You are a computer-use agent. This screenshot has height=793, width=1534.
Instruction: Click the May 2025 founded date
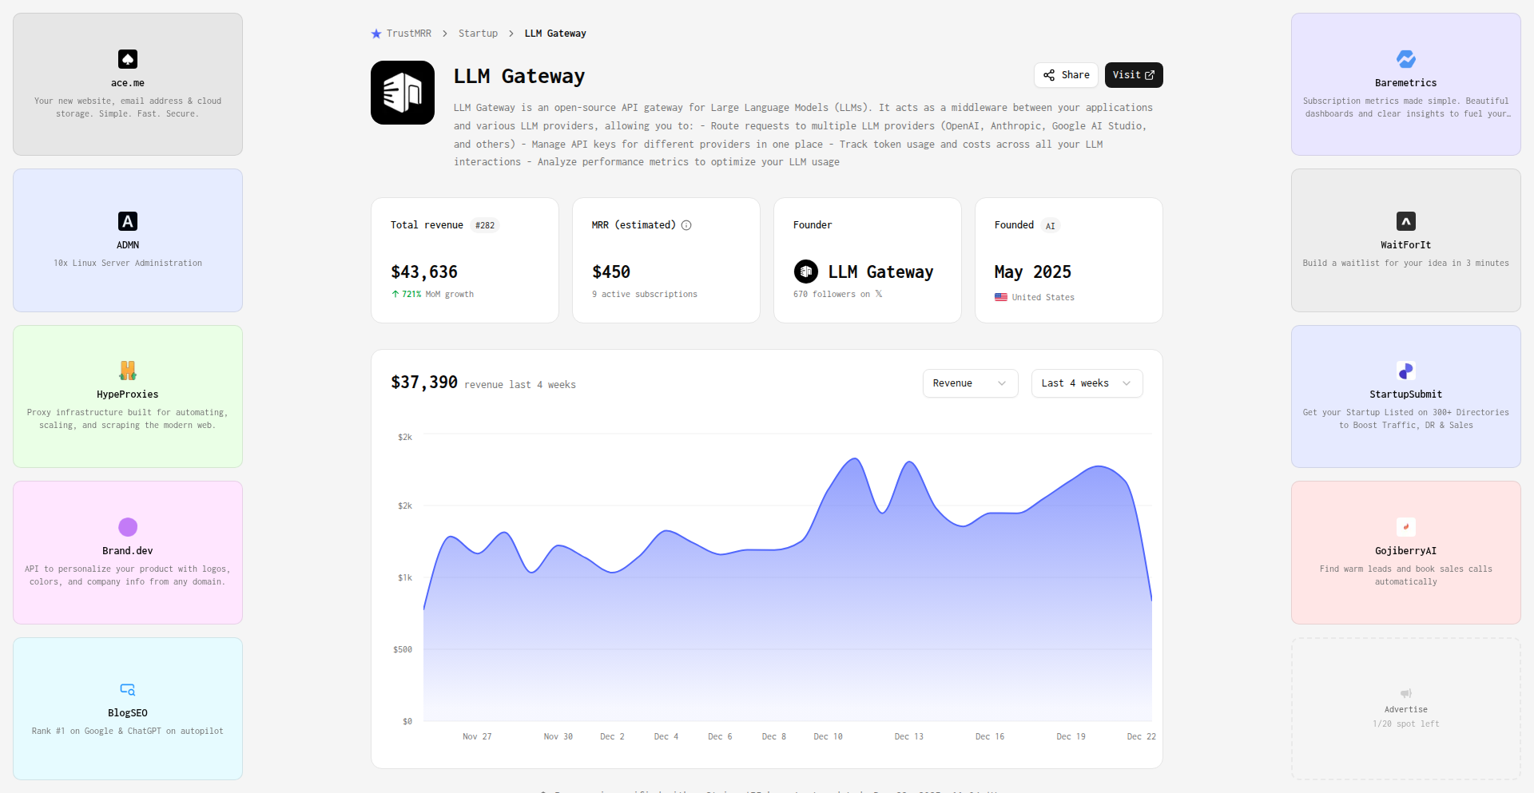pos(1033,272)
